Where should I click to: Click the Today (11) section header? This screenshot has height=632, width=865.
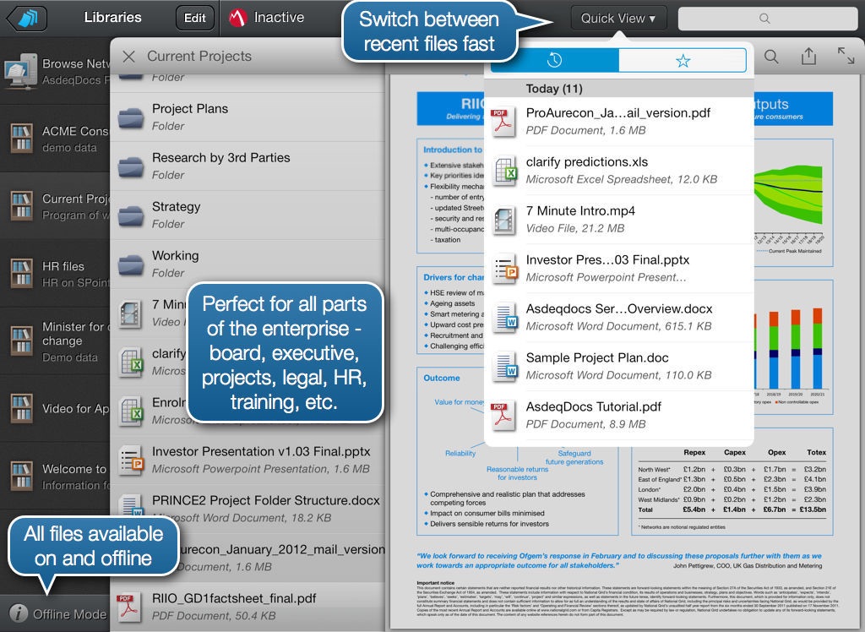click(619, 89)
